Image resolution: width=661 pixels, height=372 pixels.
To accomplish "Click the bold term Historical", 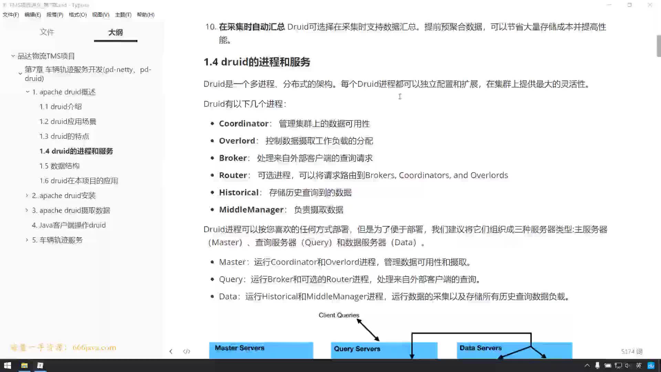I will (x=239, y=193).
